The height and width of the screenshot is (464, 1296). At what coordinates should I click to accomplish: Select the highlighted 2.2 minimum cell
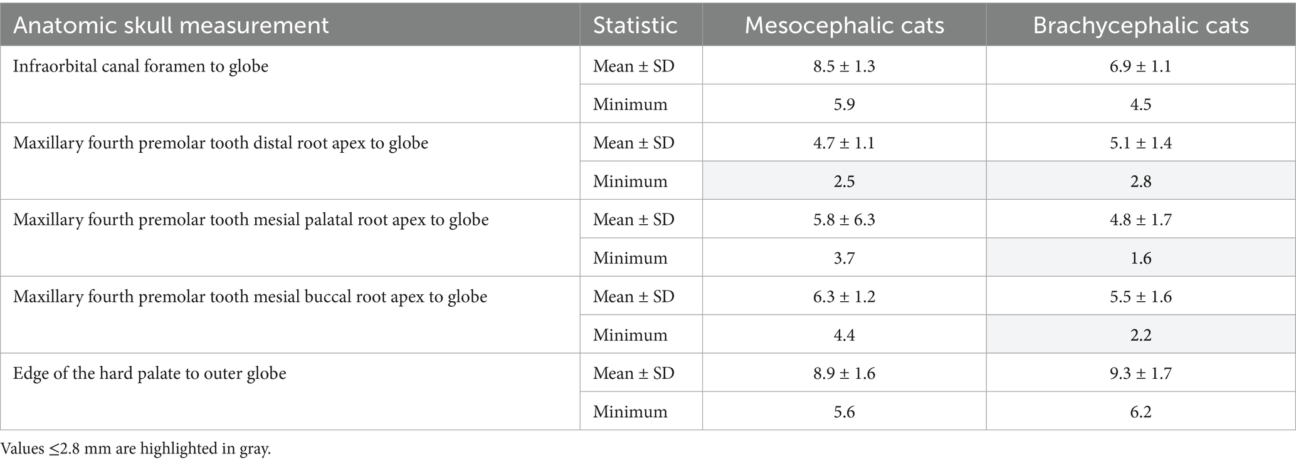(x=1141, y=335)
